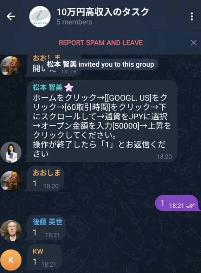Tap the invited you to this group notice

coord(100,65)
